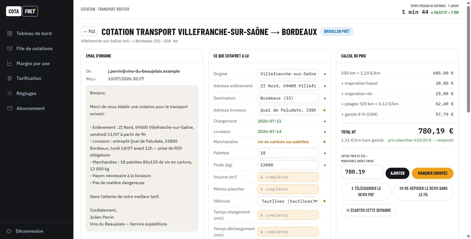Click the File de cotations envelope icon
471x239 pixels.
(x=10, y=48)
